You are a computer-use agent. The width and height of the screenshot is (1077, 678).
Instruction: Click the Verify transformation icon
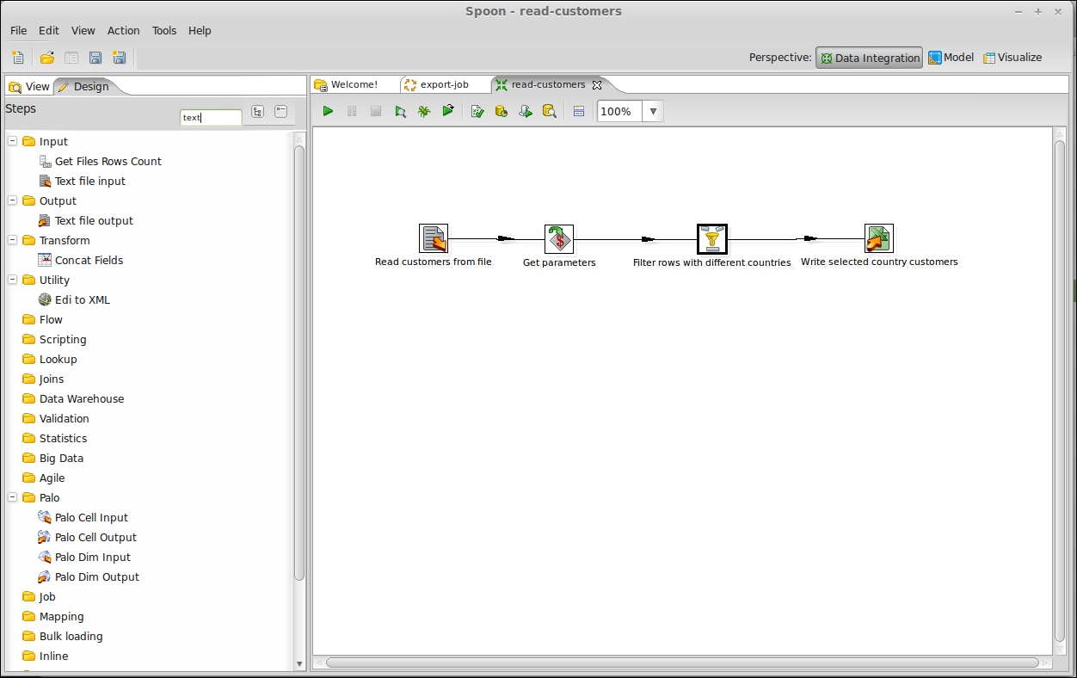[x=477, y=111]
